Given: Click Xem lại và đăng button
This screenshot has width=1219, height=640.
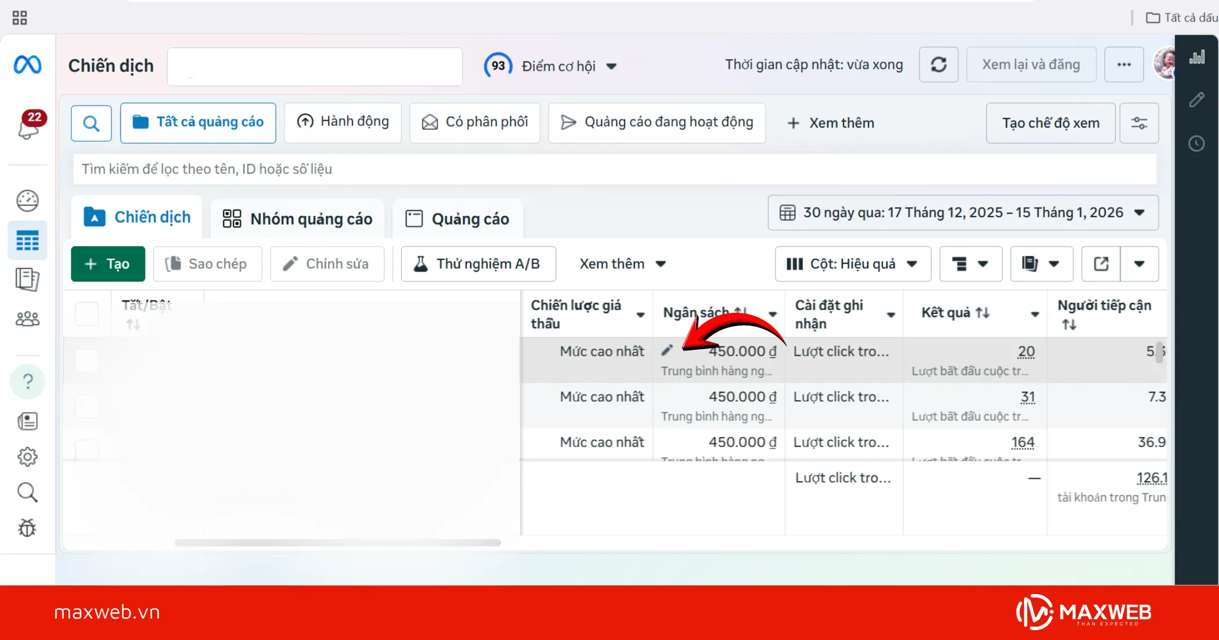Looking at the screenshot, I should point(1031,64).
